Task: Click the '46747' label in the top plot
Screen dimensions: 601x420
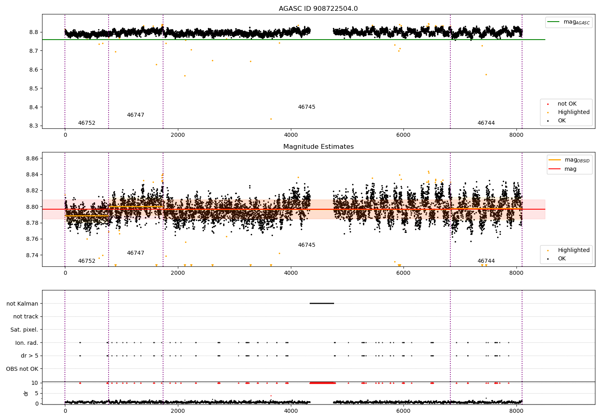Action: tap(135, 115)
